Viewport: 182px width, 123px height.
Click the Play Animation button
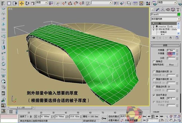(153, 116)
